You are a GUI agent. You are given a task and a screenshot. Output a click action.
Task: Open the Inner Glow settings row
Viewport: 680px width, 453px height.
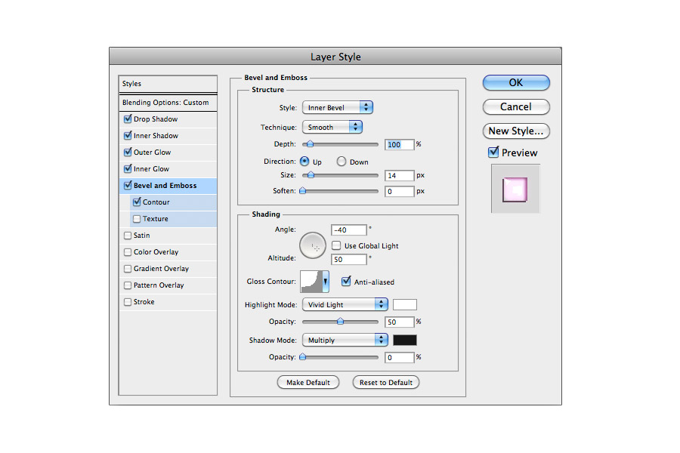168,168
